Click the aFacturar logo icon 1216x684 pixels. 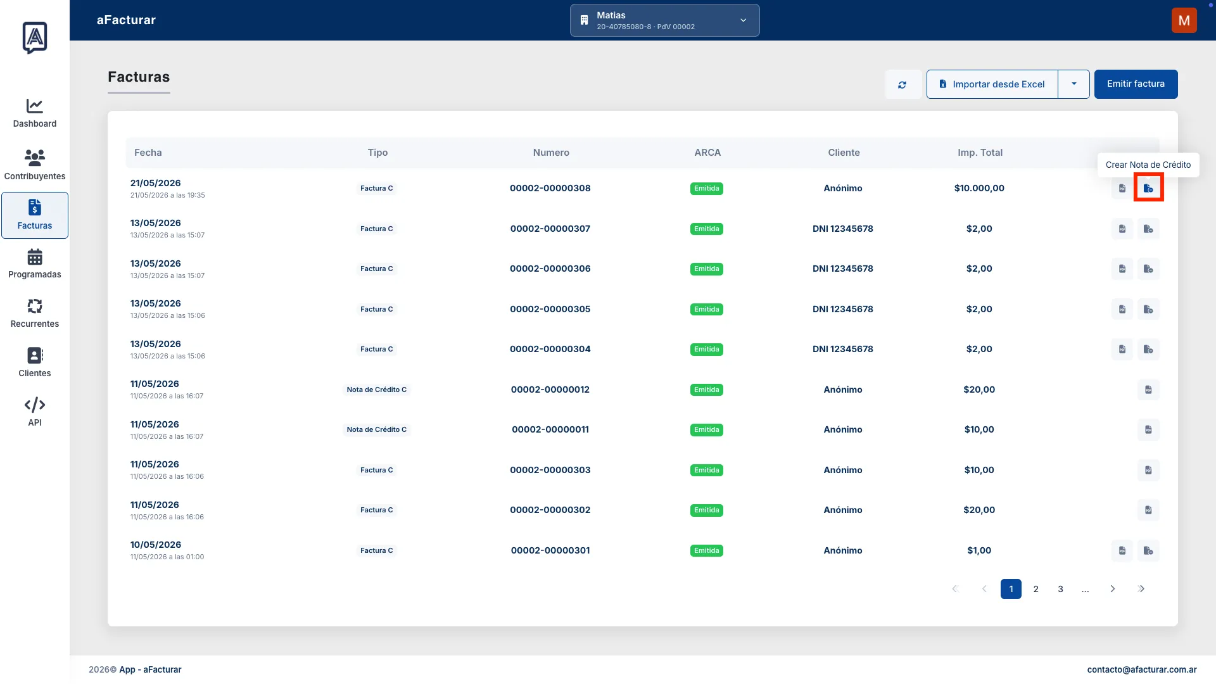tap(35, 37)
